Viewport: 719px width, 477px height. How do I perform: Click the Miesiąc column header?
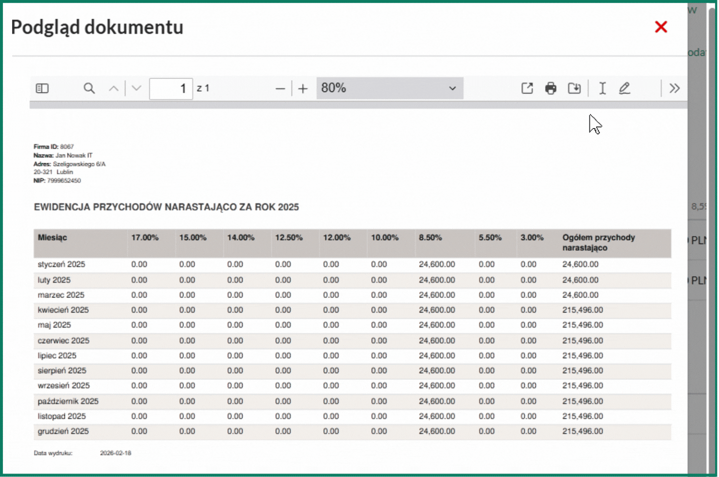coord(52,237)
